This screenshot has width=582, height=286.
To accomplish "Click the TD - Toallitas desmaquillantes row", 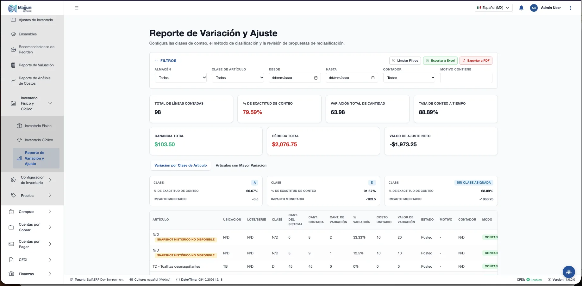I will coord(323,266).
